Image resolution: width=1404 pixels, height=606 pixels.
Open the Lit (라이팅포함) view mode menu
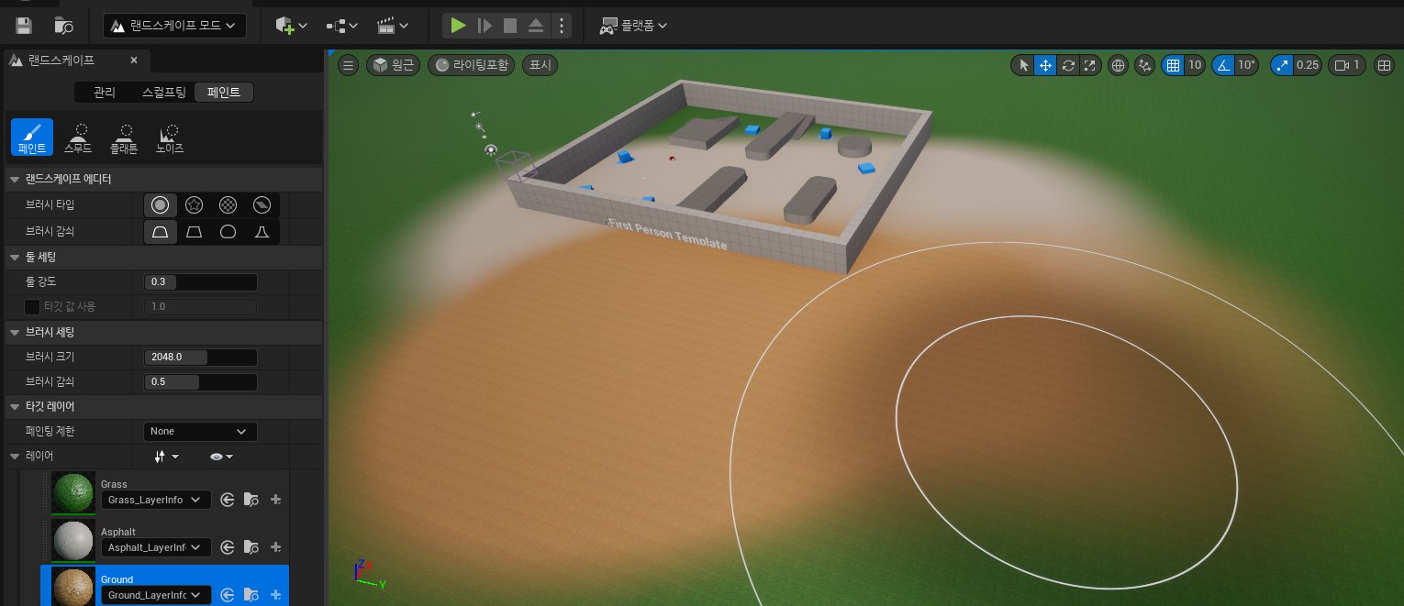click(471, 65)
